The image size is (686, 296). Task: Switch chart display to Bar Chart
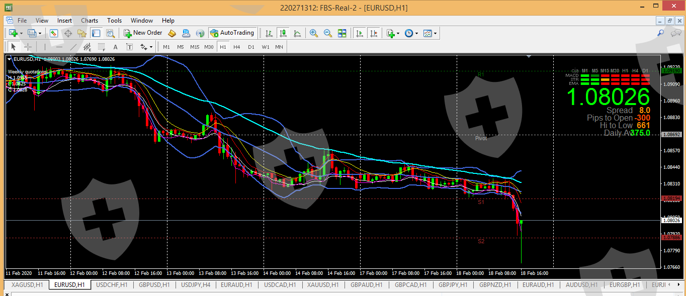click(x=269, y=33)
